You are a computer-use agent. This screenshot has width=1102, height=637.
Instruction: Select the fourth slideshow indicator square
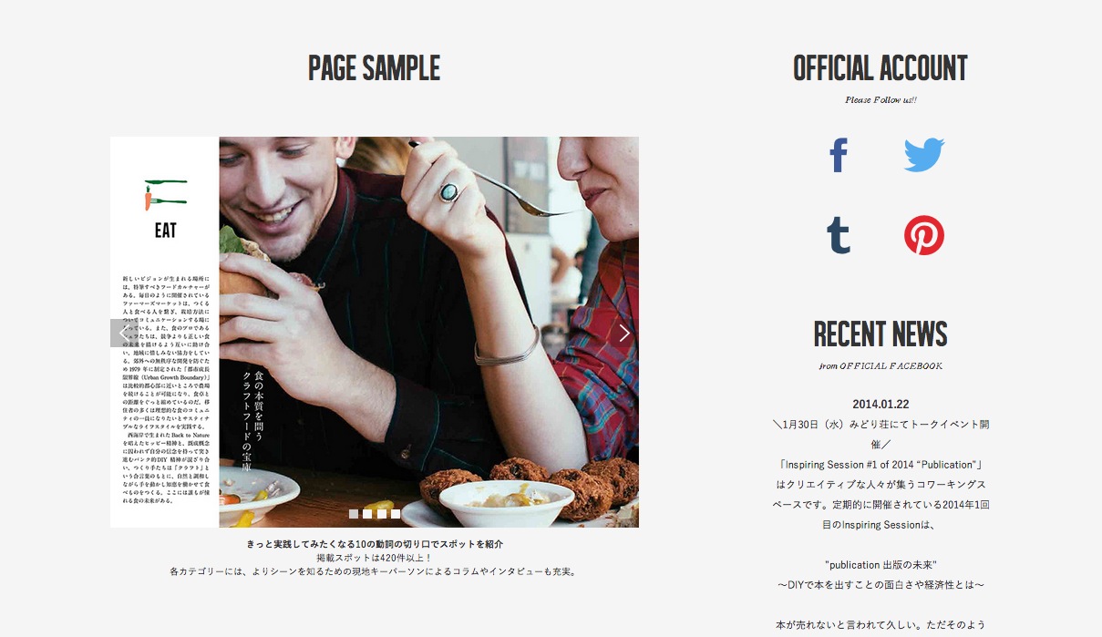pyautogui.click(x=396, y=514)
